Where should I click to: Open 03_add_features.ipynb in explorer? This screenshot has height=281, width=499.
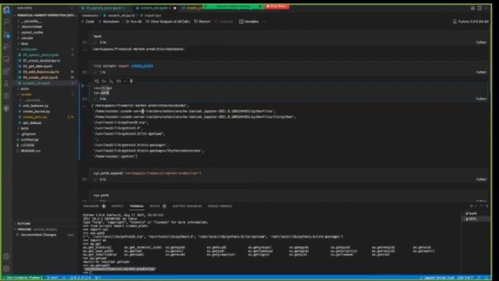pyautogui.click(x=41, y=72)
